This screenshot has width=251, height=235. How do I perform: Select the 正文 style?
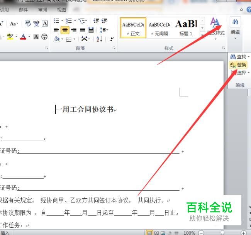133,28
